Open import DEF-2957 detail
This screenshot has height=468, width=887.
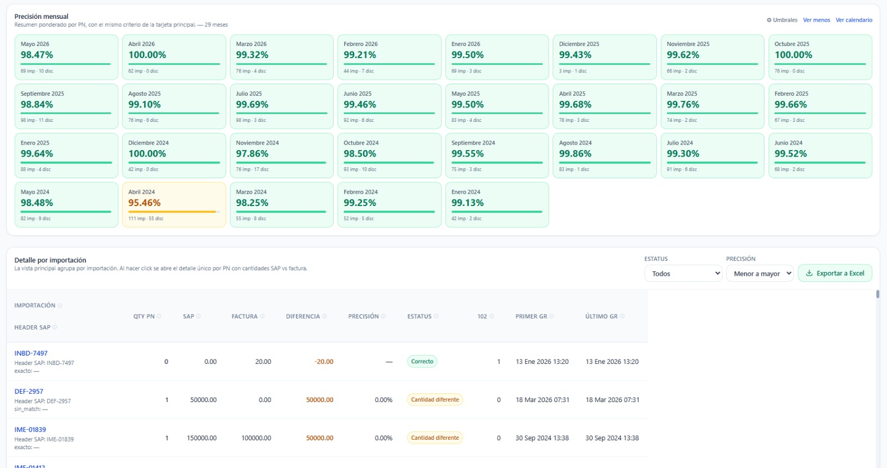coord(29,392)
